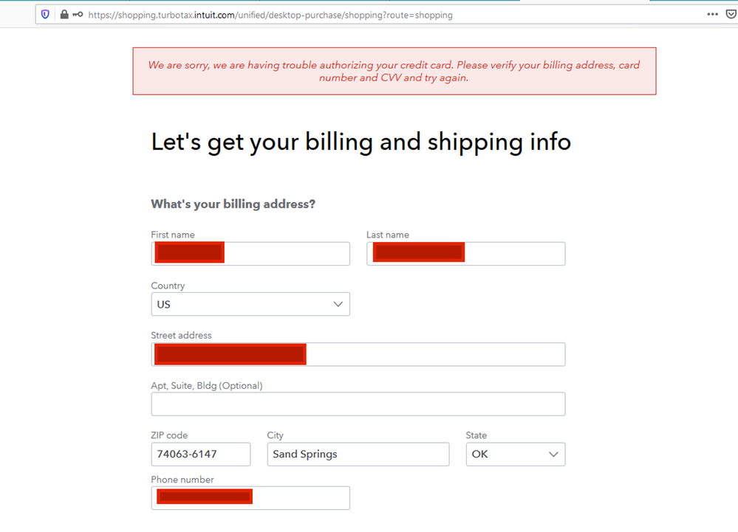This screenshot has height=532, width=738.
Task: Select the Street address input field
Action: pos(358,354)
